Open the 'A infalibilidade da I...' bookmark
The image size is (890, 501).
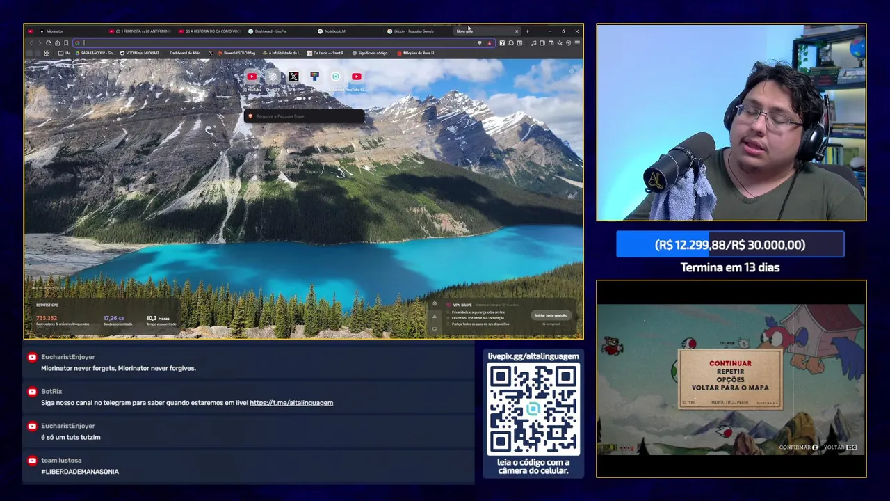(282, 53)
